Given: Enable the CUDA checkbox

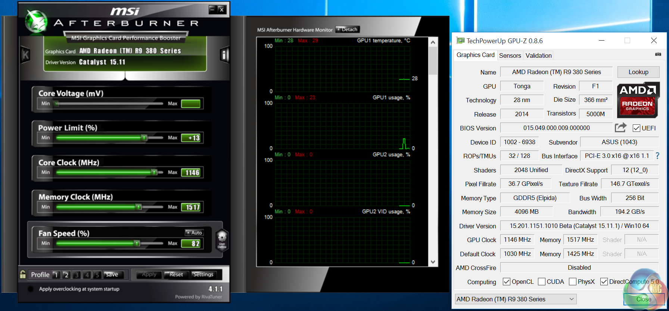Looking at the screenshot, I should (542, 282).
